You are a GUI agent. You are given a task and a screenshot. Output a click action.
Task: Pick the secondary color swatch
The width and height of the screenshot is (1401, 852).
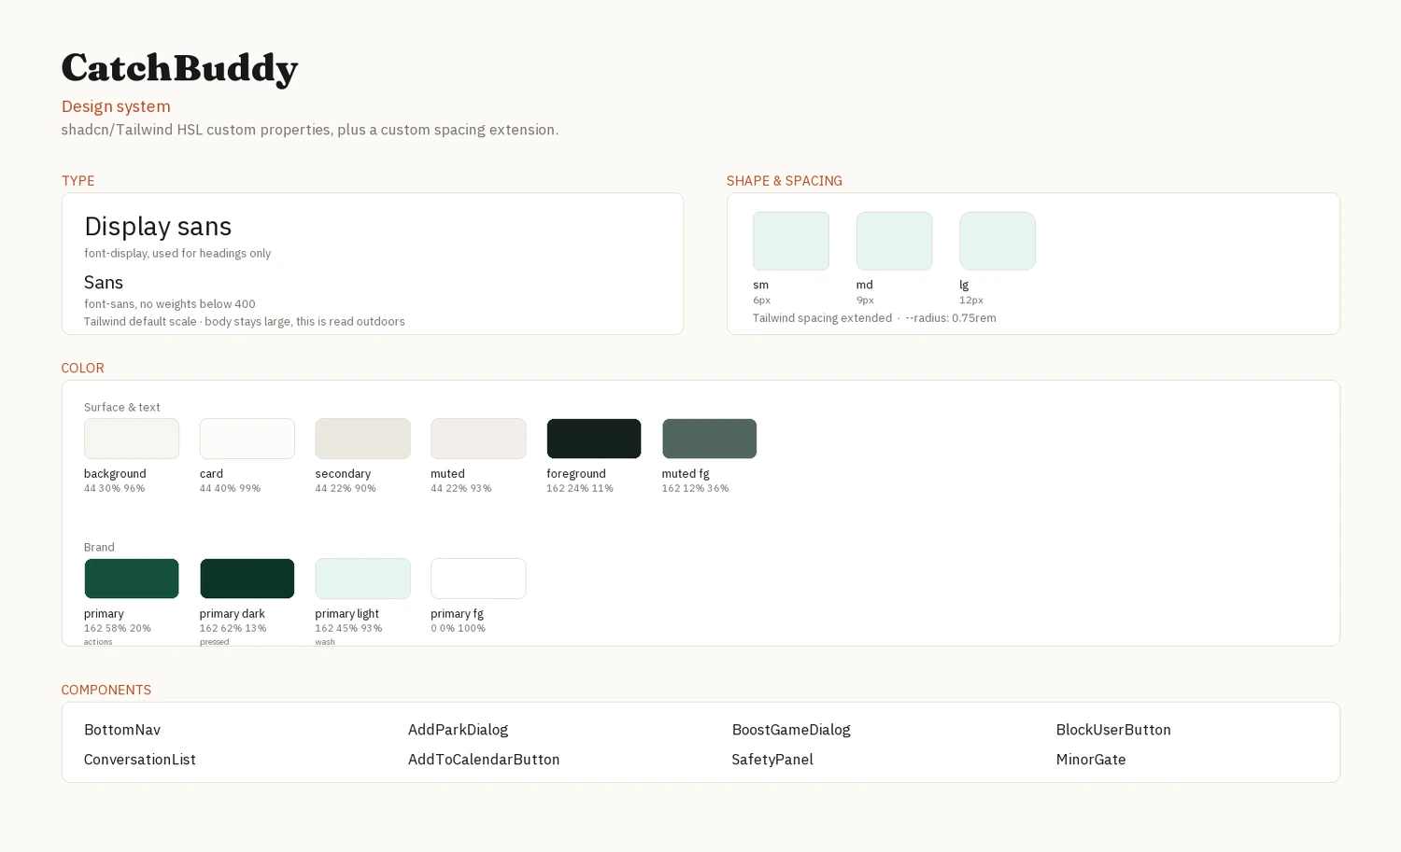pos(362,439)
